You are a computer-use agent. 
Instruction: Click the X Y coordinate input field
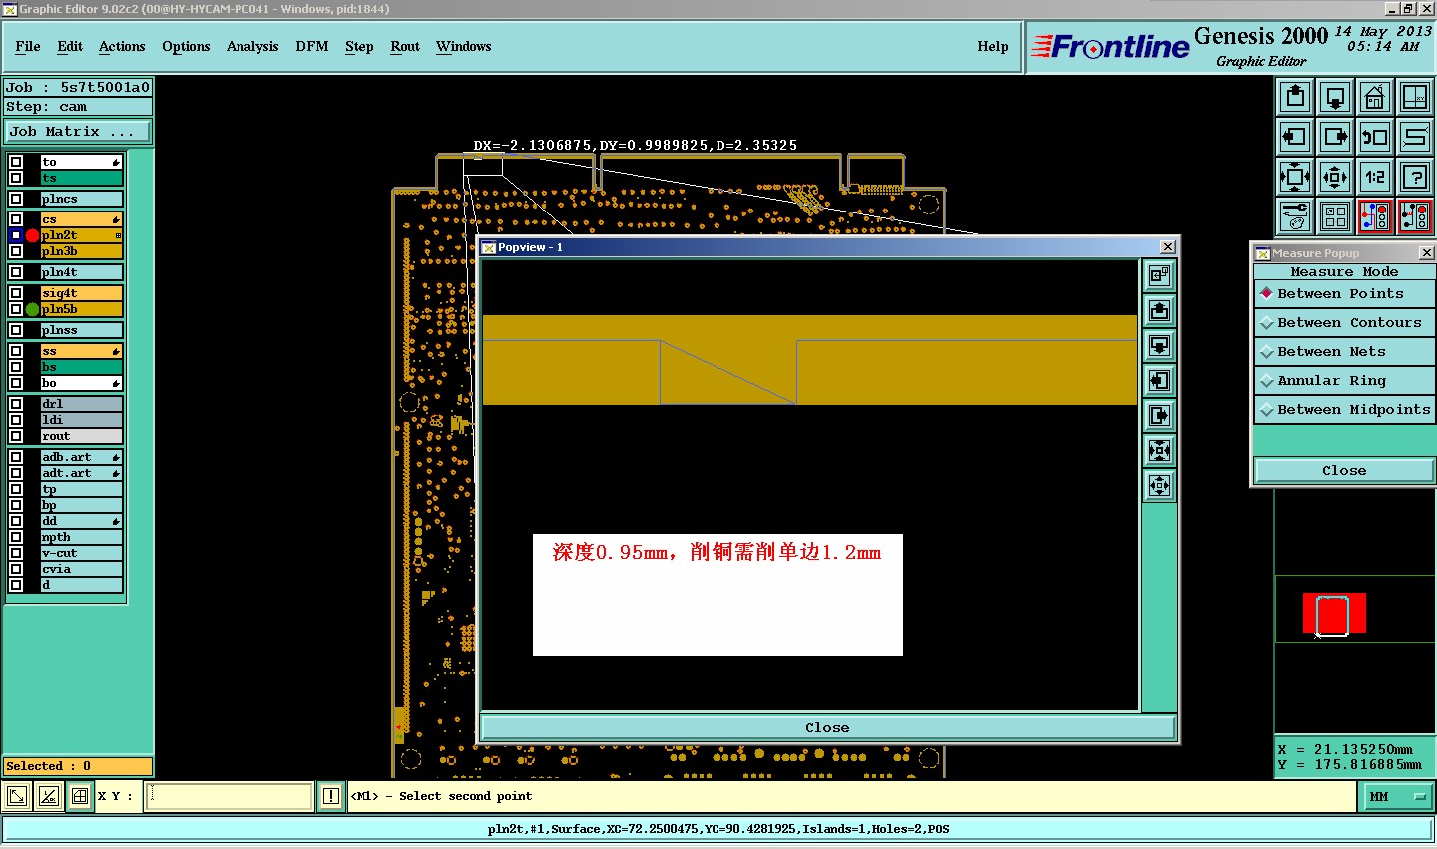coord(230,796)
